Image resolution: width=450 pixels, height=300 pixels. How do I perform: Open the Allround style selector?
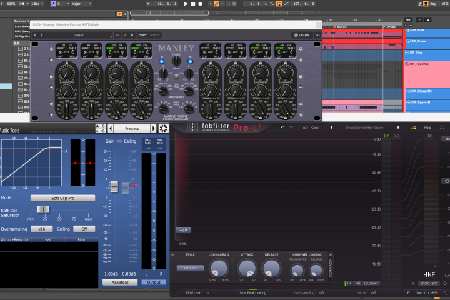coord(190,268)
